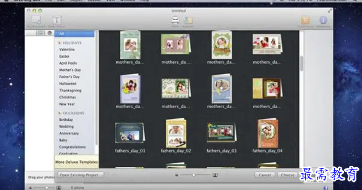The height and width of the screenshot is (190, 362).
Task: Click the large-thumbnail icon beside the template size slider
Action: [x=215, y=175]
